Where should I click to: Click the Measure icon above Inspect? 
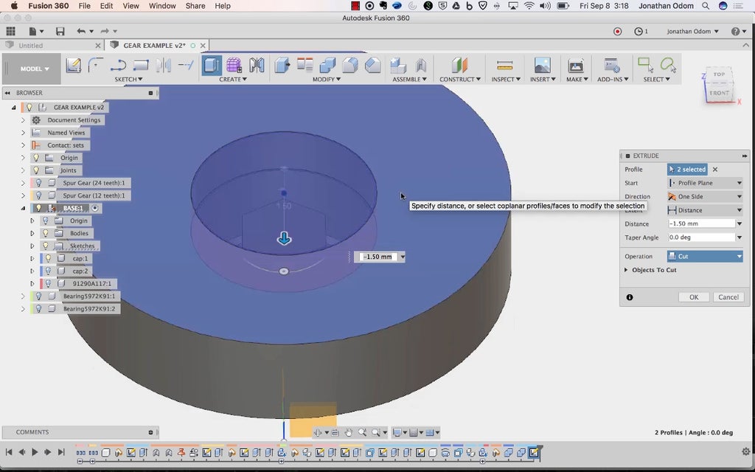click(504, 66)
